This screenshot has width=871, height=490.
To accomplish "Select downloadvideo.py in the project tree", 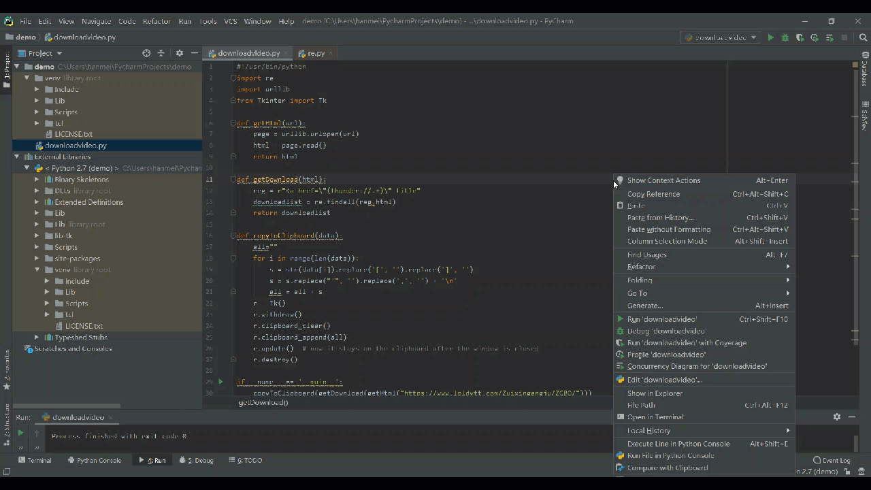I will coord(76,146).
